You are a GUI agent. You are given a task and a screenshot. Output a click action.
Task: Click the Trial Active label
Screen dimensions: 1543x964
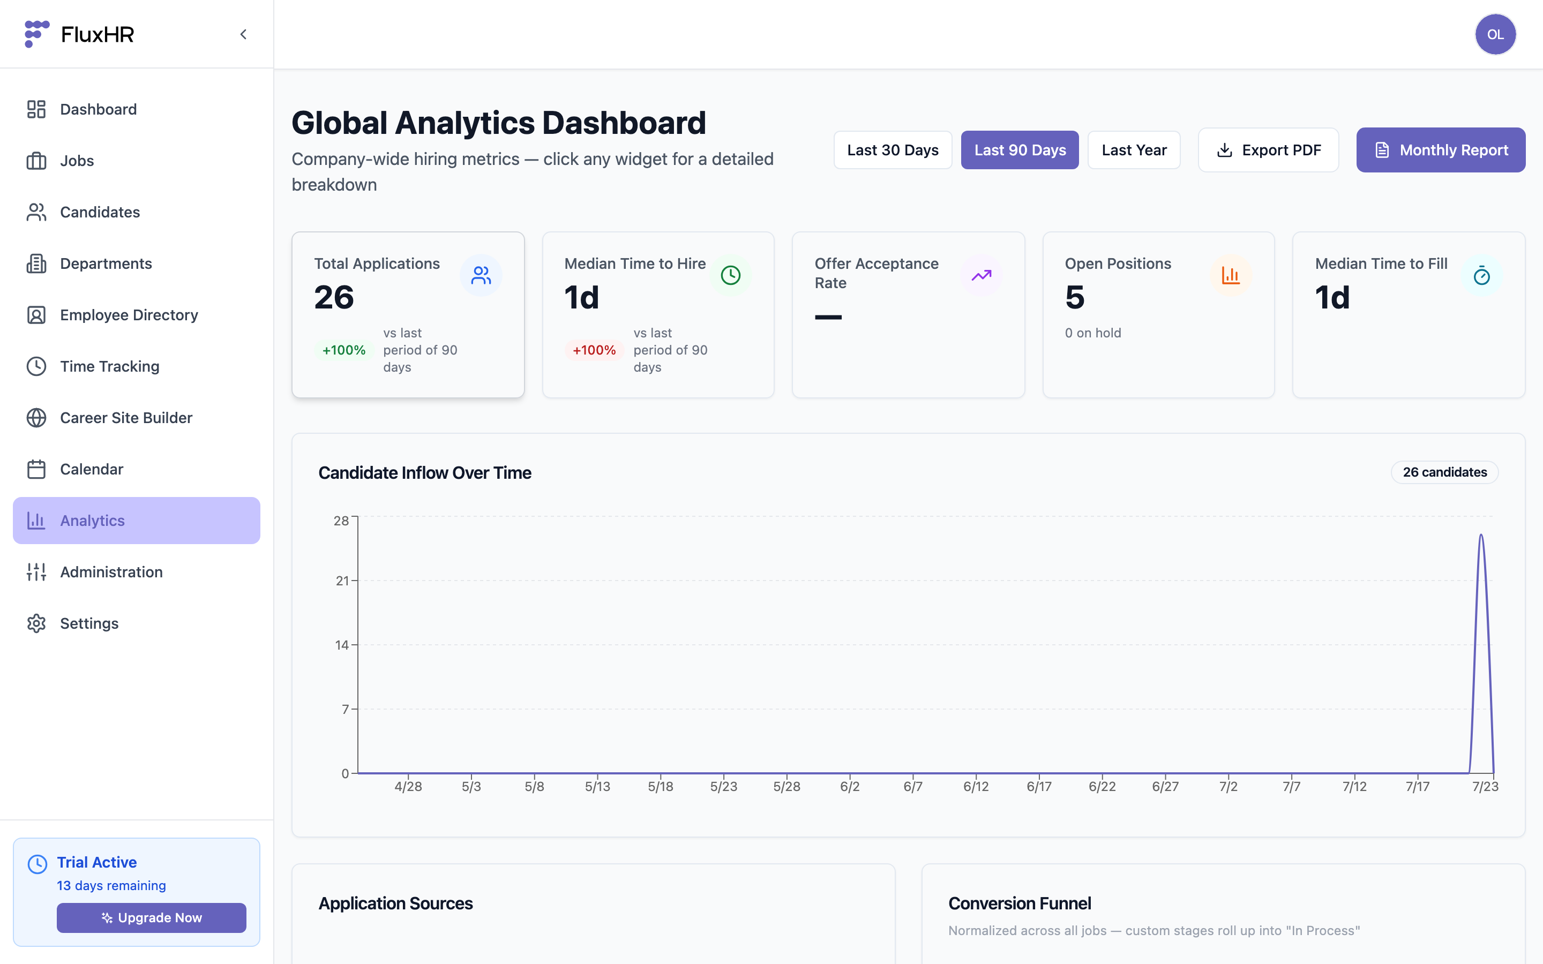tap(97, 862)
